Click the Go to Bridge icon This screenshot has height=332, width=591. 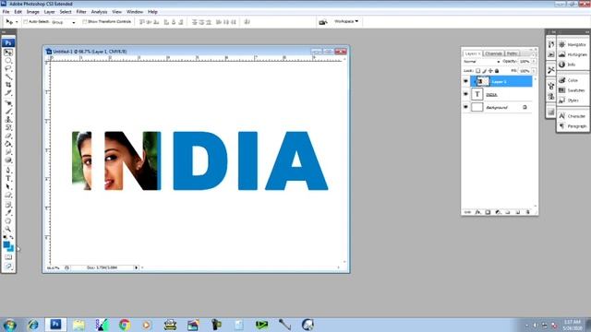tap(322, 22)
